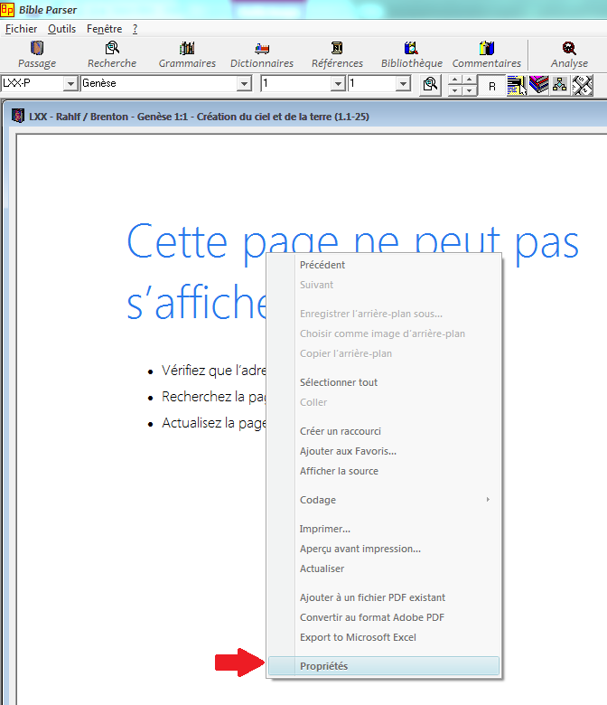Click the Bible Parser title bar icon
Screen dimensions: 607x705
coord(7,9)
